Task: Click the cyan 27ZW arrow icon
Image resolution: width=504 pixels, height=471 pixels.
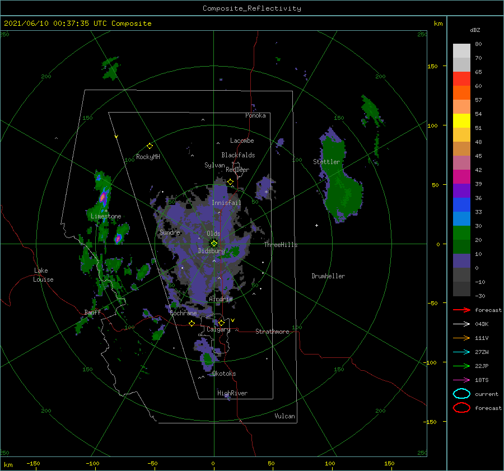Action: click(x=461, y=352)
